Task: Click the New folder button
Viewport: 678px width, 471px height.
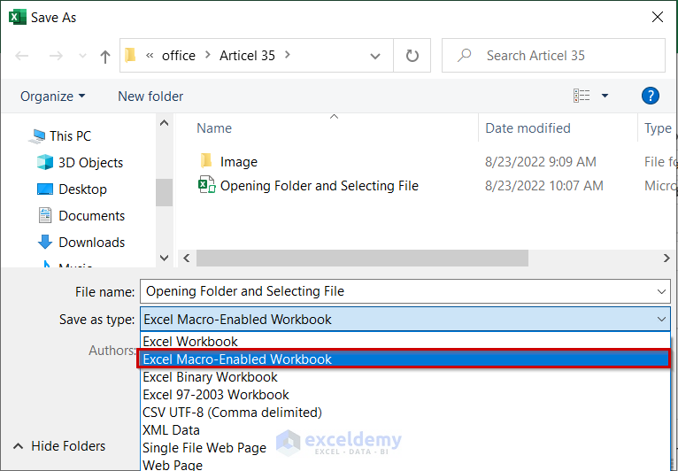Action: point(150,96)
